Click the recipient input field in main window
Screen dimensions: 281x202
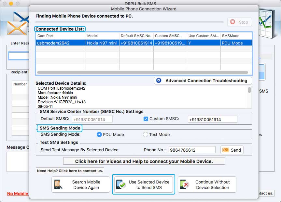coord(19,56)
